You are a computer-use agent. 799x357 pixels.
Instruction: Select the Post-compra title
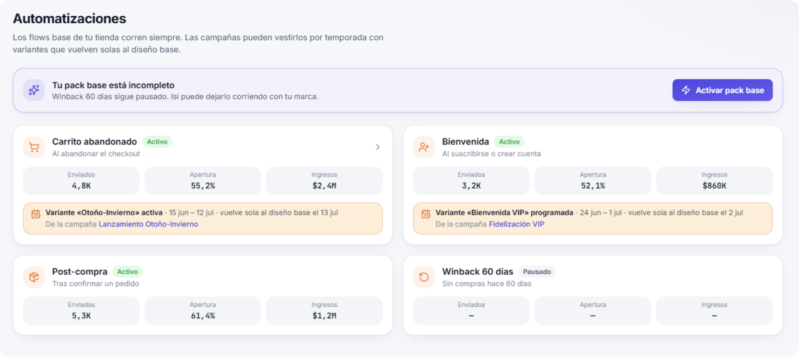tap(79, 271)
